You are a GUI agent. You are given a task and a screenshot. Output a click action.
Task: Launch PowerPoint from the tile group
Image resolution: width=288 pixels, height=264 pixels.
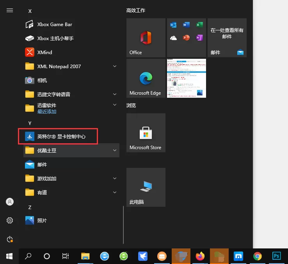coord(186,38)
